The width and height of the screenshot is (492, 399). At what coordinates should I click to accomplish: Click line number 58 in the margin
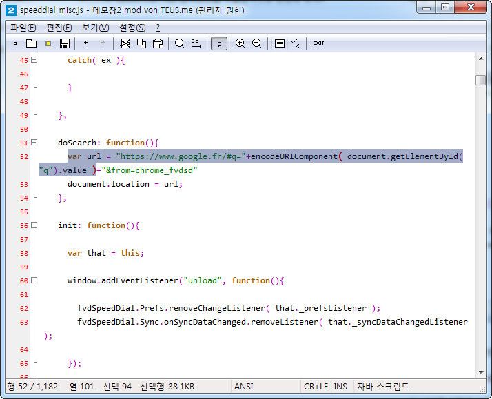click(24, 253)
